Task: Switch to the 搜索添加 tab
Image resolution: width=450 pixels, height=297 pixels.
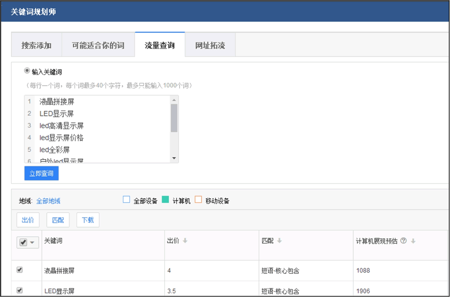Action: (x=36, y=46)
